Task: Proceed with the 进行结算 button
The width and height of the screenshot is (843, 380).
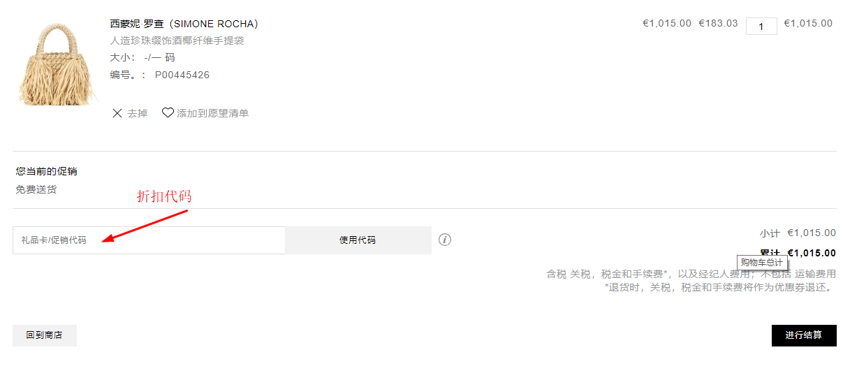Action: click(x=803, y=335)
